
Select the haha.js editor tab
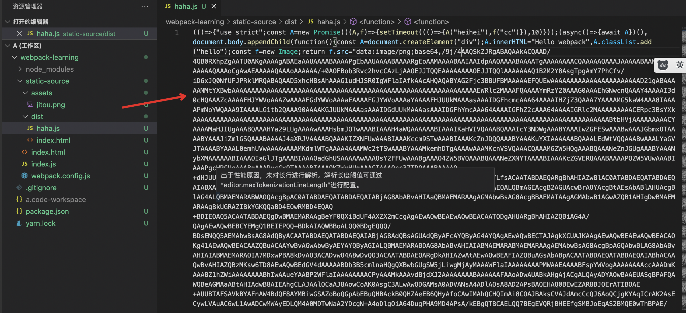tap(186, 6)
